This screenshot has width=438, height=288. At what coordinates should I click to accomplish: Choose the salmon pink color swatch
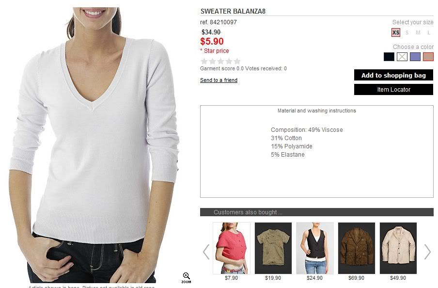tap(428, 57)
